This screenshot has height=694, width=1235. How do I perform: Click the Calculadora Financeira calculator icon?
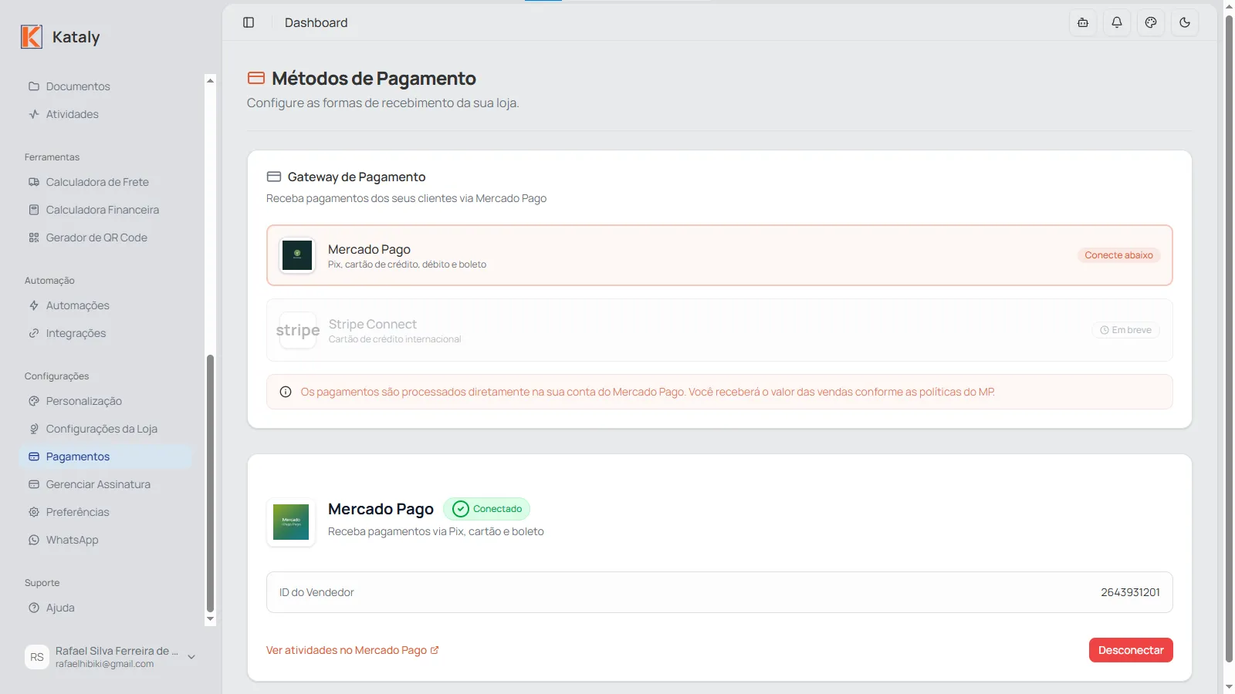tap(34, 210)
